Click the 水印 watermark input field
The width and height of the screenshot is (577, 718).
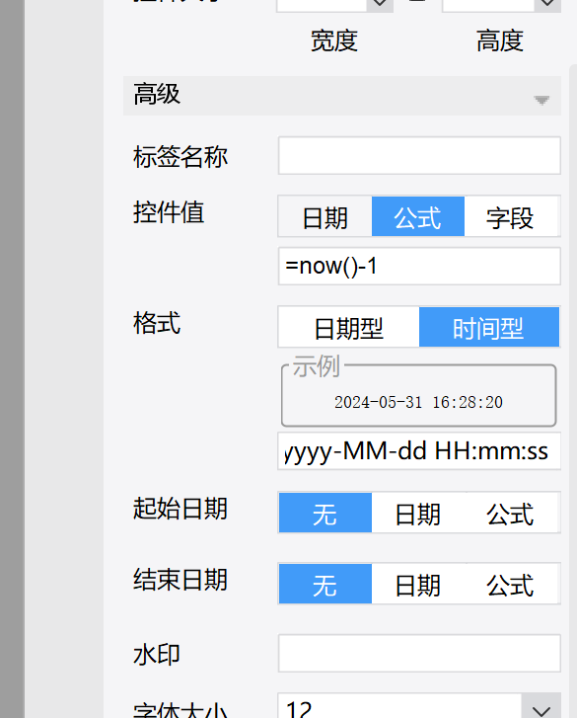[x=419, y=654]
